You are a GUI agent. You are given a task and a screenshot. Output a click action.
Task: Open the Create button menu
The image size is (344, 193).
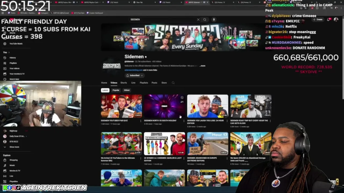click(318, 19)
